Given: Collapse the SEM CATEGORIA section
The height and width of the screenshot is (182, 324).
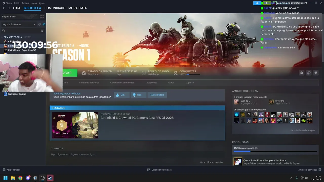Looking at the screenshot, I should 2,37.
